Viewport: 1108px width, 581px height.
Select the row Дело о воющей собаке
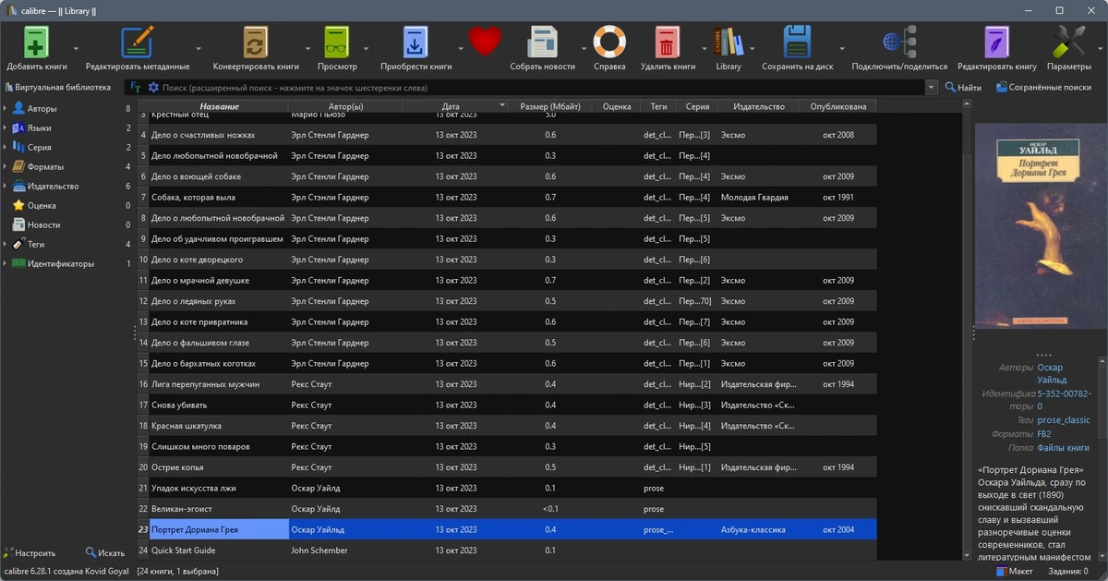point(506,176)
